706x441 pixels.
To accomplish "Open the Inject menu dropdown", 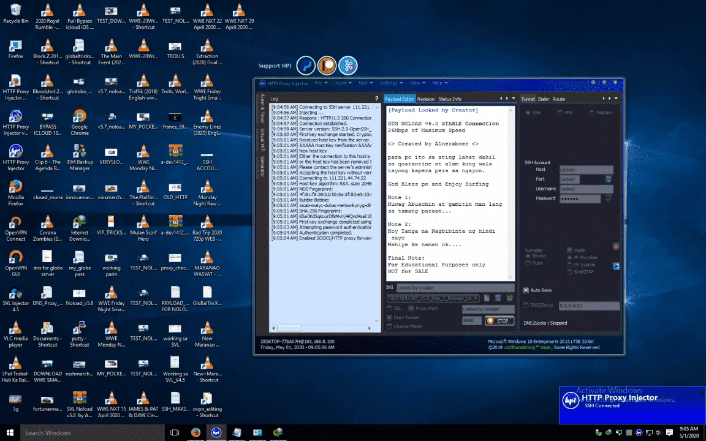I will point(343,83).
